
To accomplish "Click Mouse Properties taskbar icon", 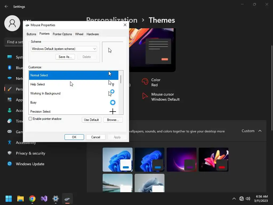I will [67, 199].
